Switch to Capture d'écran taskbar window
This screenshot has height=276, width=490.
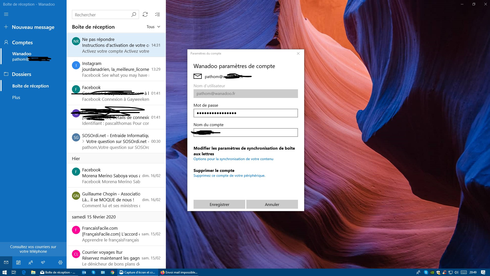pyautogui.click(x=137, y=272)
